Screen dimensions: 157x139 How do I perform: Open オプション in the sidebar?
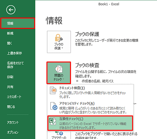point(13,132)
